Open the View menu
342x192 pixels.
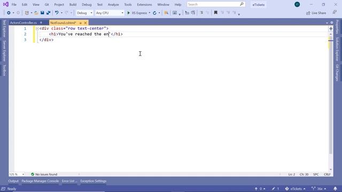tap(36, 4)
